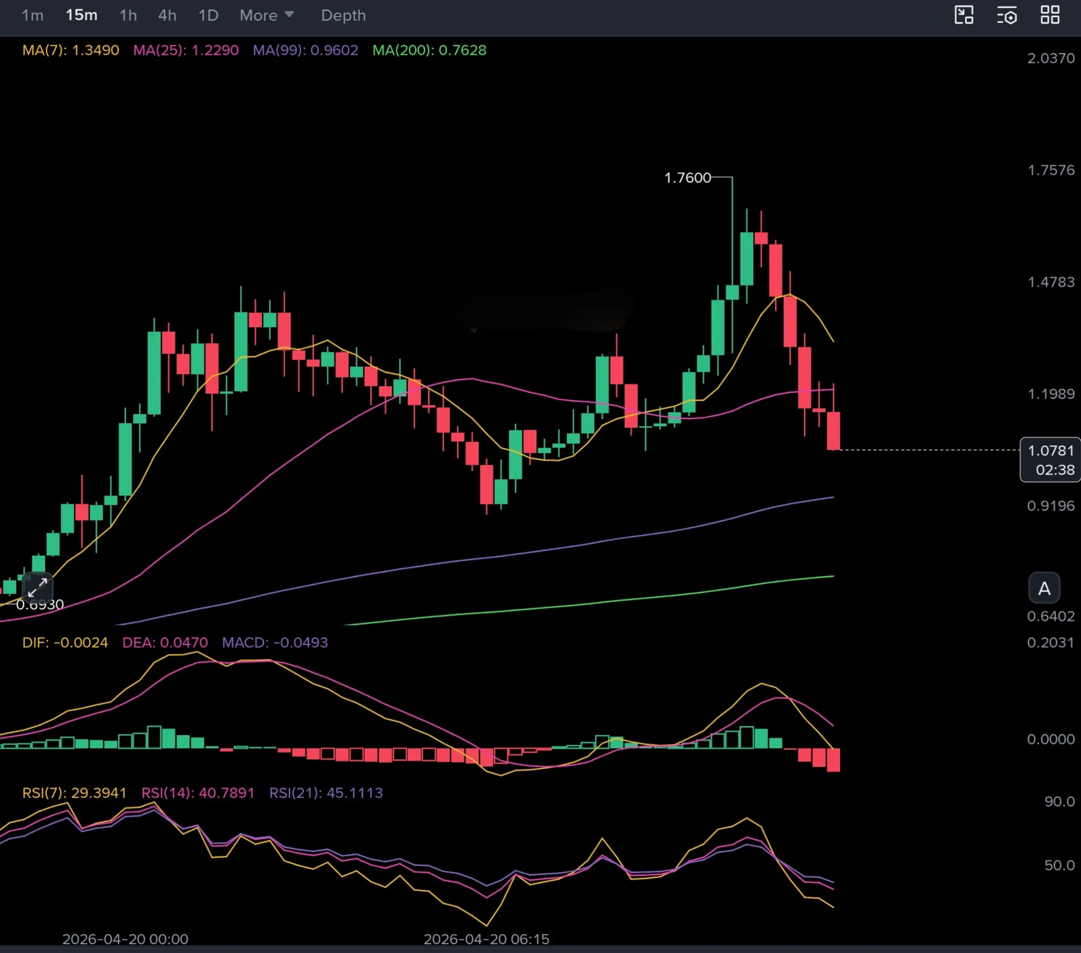Click the MA(7) indicator label
Screen dimensions: 1081x953
click(x=71, y=50)
